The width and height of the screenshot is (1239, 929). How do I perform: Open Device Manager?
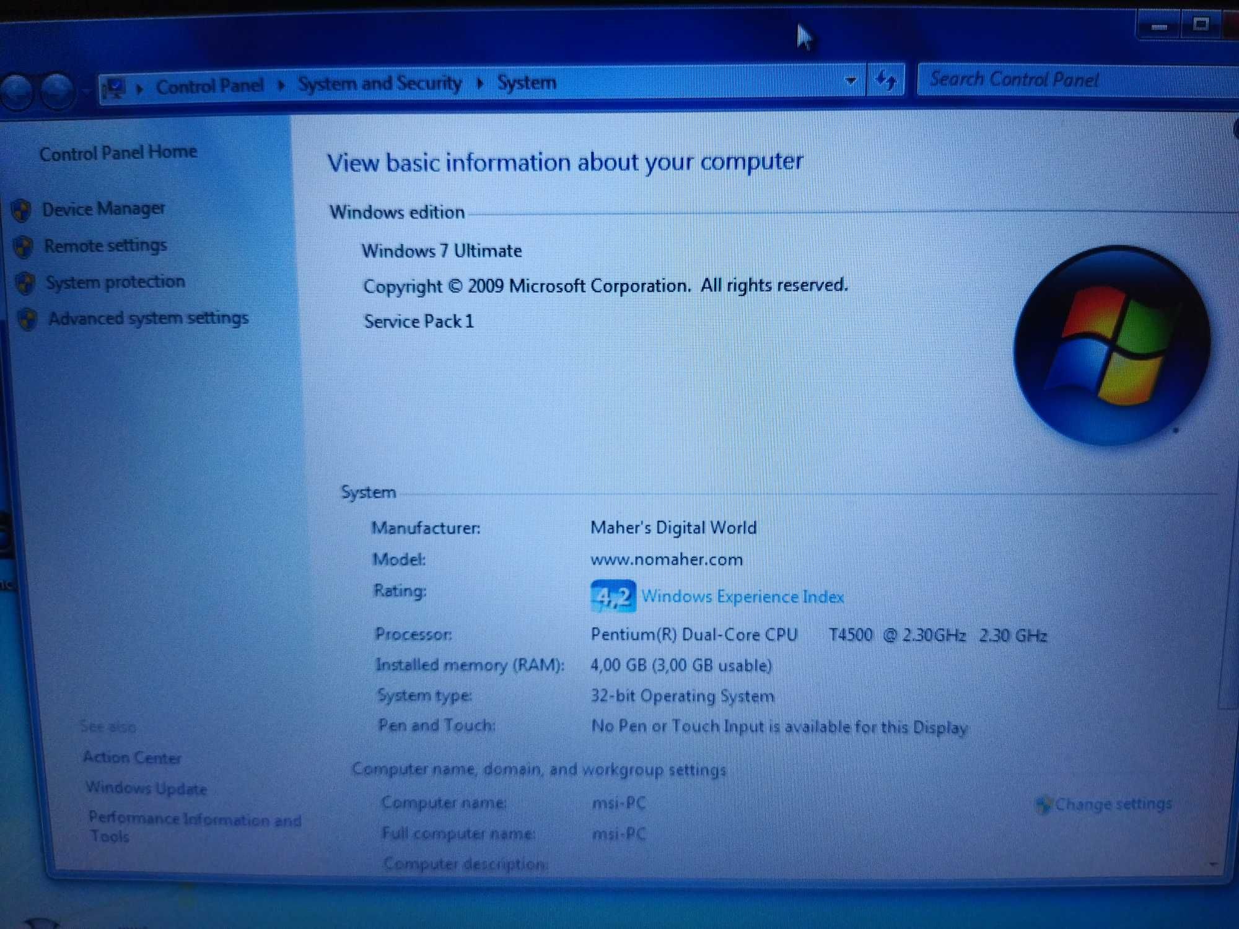103,209
